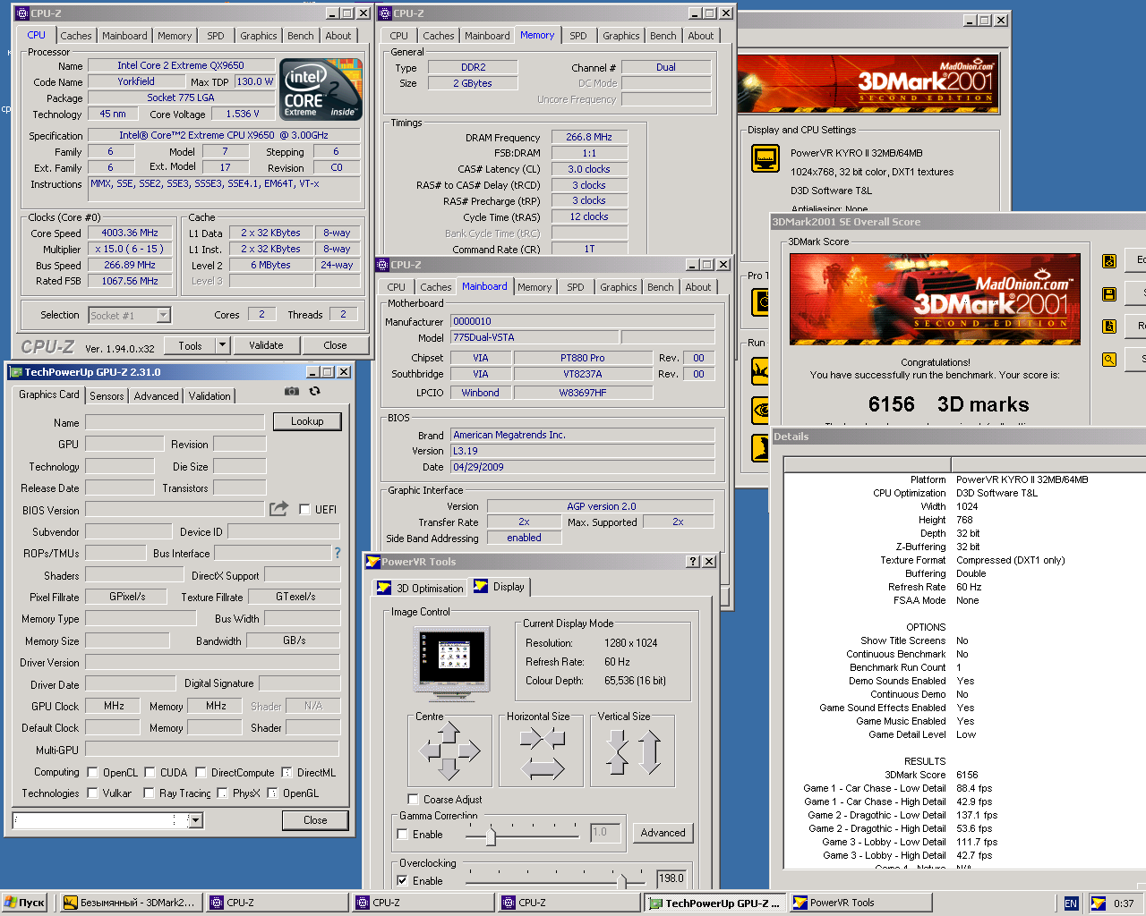Click the PowerVR Tools help question button
The height and width of the screenshot is (916, 1146).
pyautogui.click(x=693, y=562)
